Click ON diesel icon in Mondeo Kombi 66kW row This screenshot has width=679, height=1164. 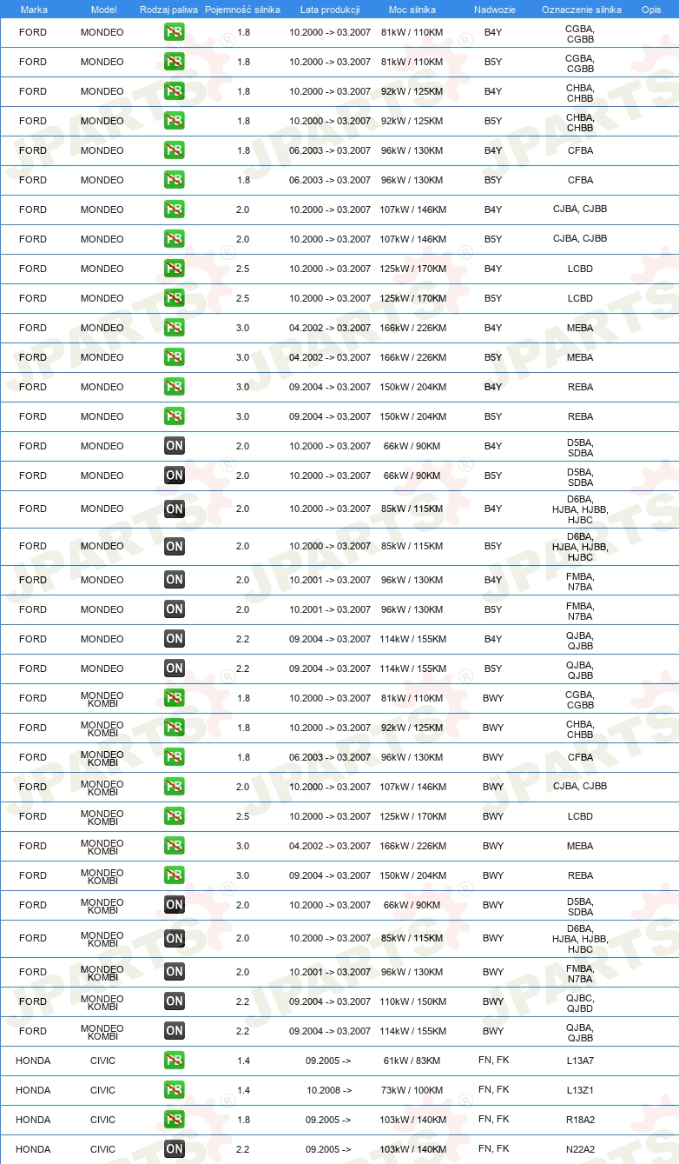click(x=175, y=906)
